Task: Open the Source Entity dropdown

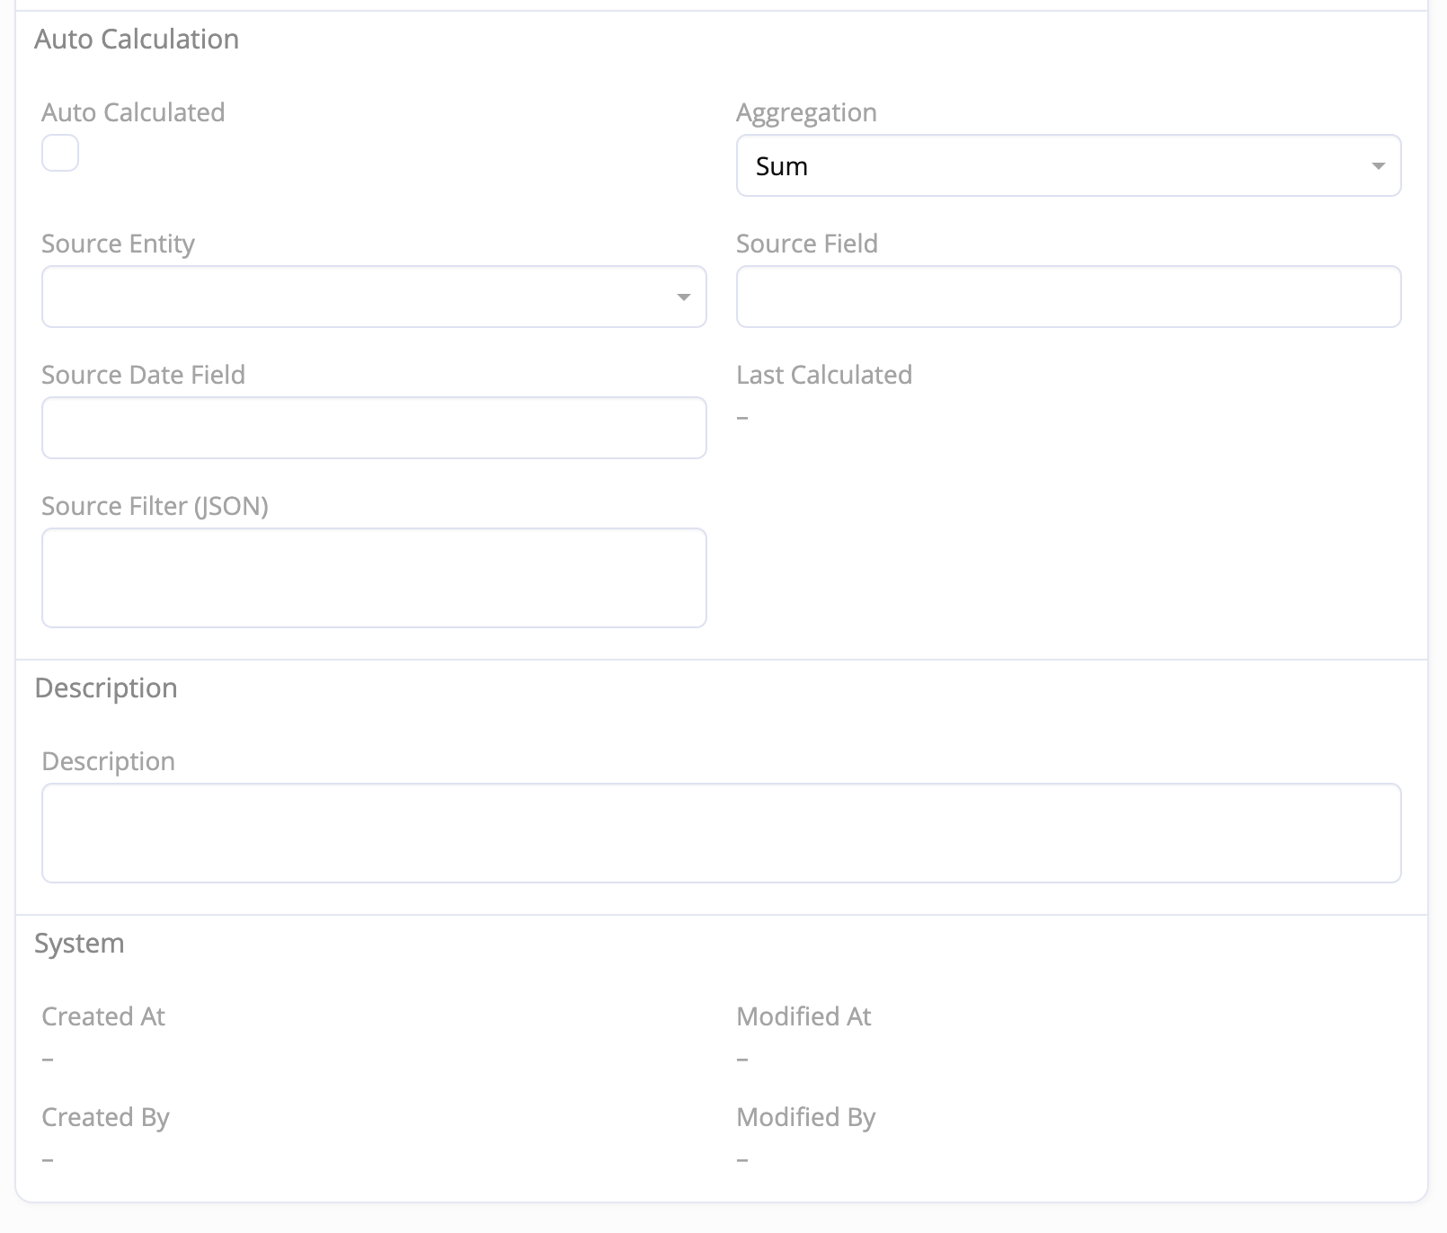Action: coord(360,297)
